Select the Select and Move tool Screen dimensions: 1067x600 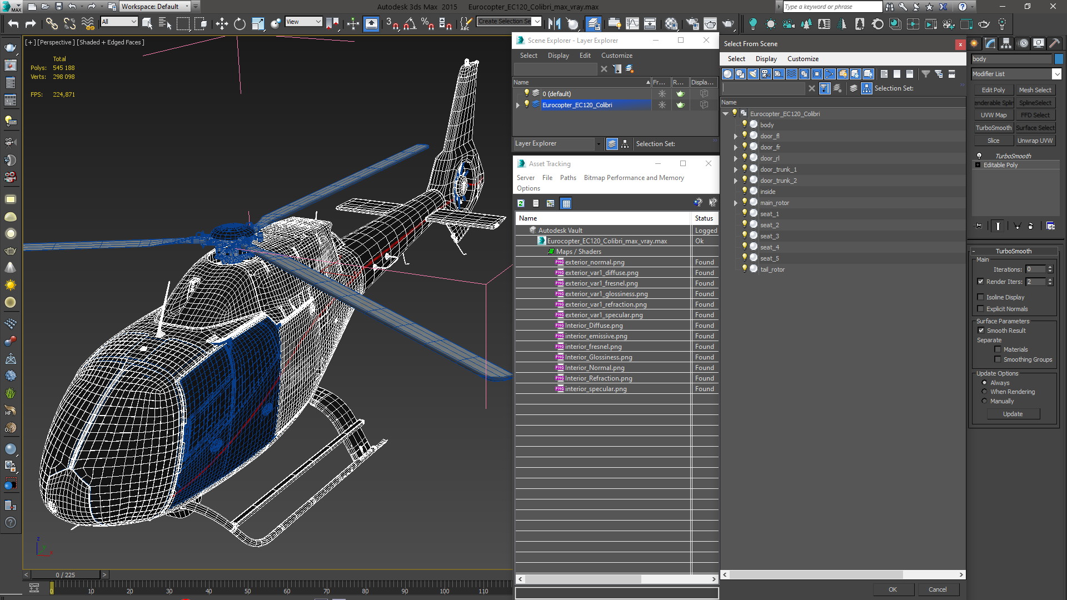tap(222, 23)
